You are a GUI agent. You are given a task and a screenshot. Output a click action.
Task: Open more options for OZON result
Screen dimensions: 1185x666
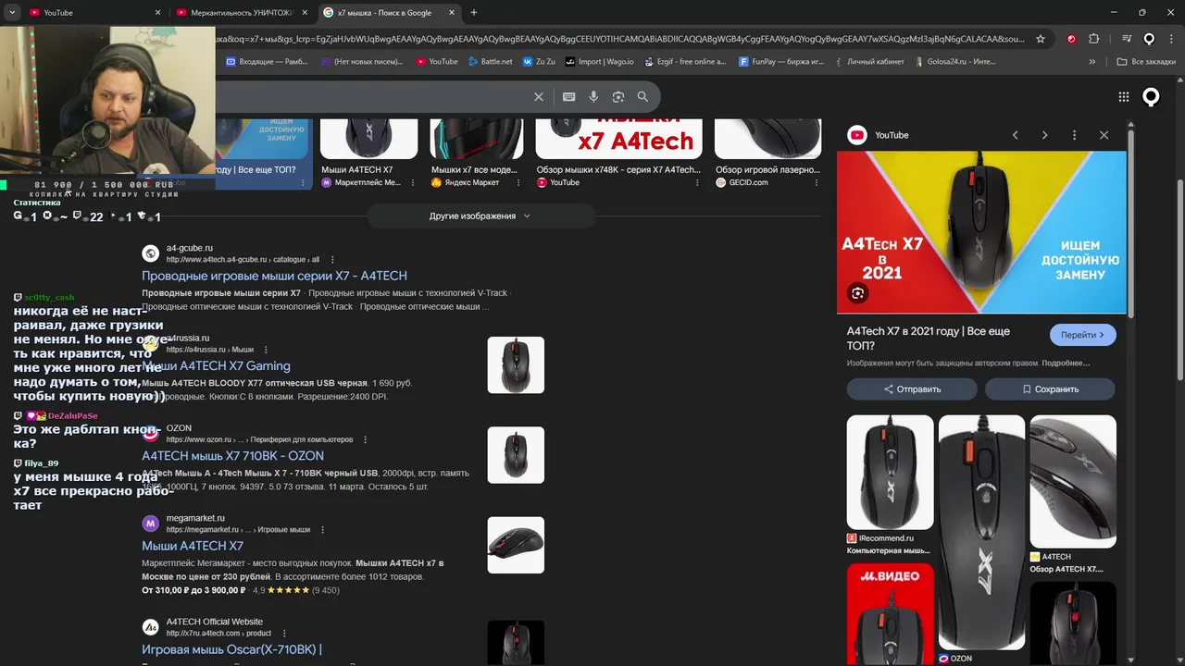pos(365,439)
